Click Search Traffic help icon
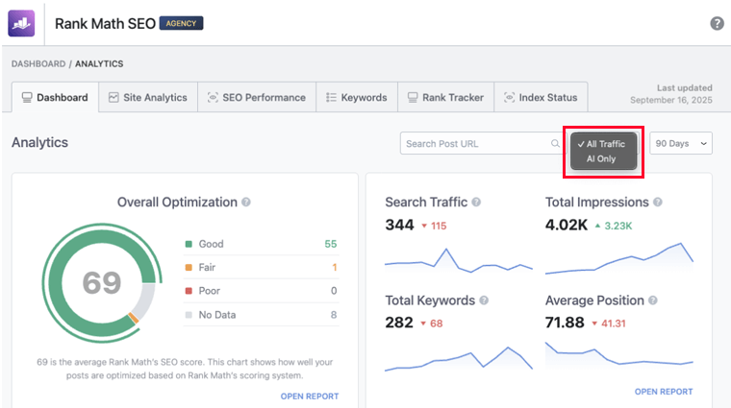The image size is (731, 408). [x=476, y=202]
